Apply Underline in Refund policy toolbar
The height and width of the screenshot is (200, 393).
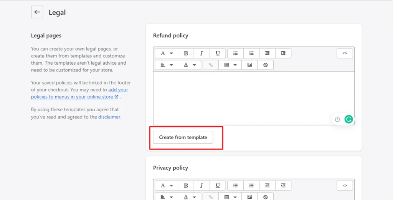click(x=218, y=53)
